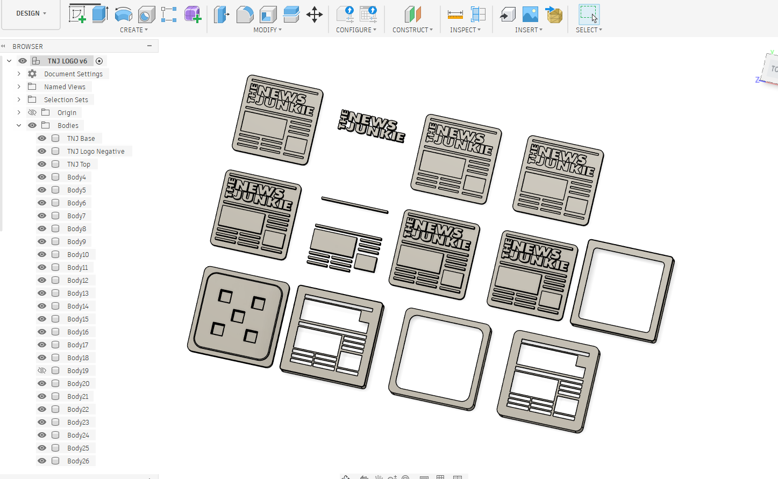Screen dimensions: 778x479
Task: Toggle visibility of the Origin folder
Action: [x=32, y=112]
